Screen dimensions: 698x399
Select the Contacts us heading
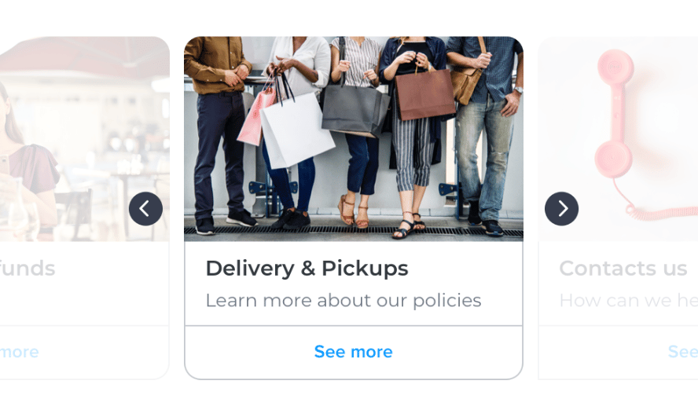coord(623,268)
